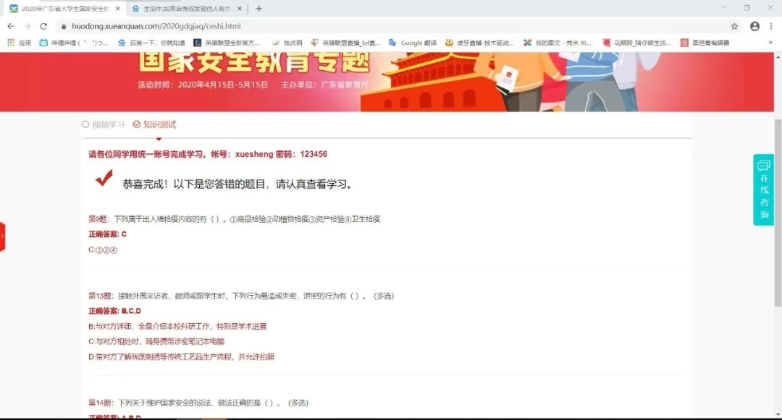Viewport: 782px width, 420px height.
Task: Open the 英雄联盟直播_lol直 bookmark
Action: tap(345, 43)
